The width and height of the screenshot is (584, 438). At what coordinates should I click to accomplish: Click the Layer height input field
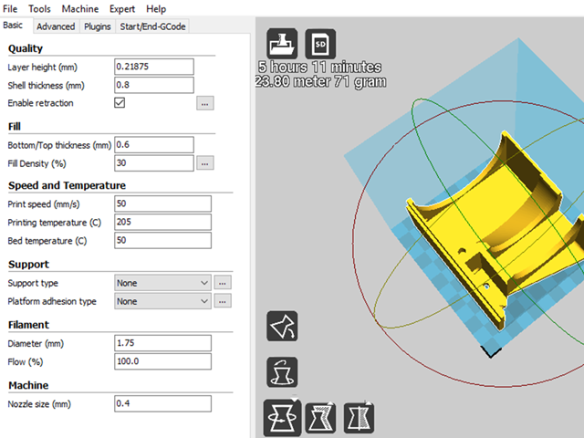tap(154, 67)
